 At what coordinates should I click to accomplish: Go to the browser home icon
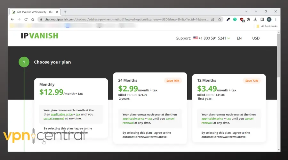pyautogui.click(x=33, y=19)
